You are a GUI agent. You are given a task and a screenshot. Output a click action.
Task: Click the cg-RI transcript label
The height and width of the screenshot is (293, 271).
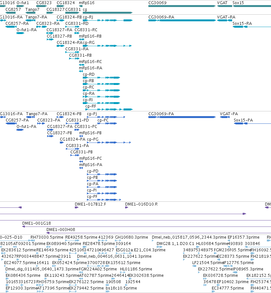(88, 100)
